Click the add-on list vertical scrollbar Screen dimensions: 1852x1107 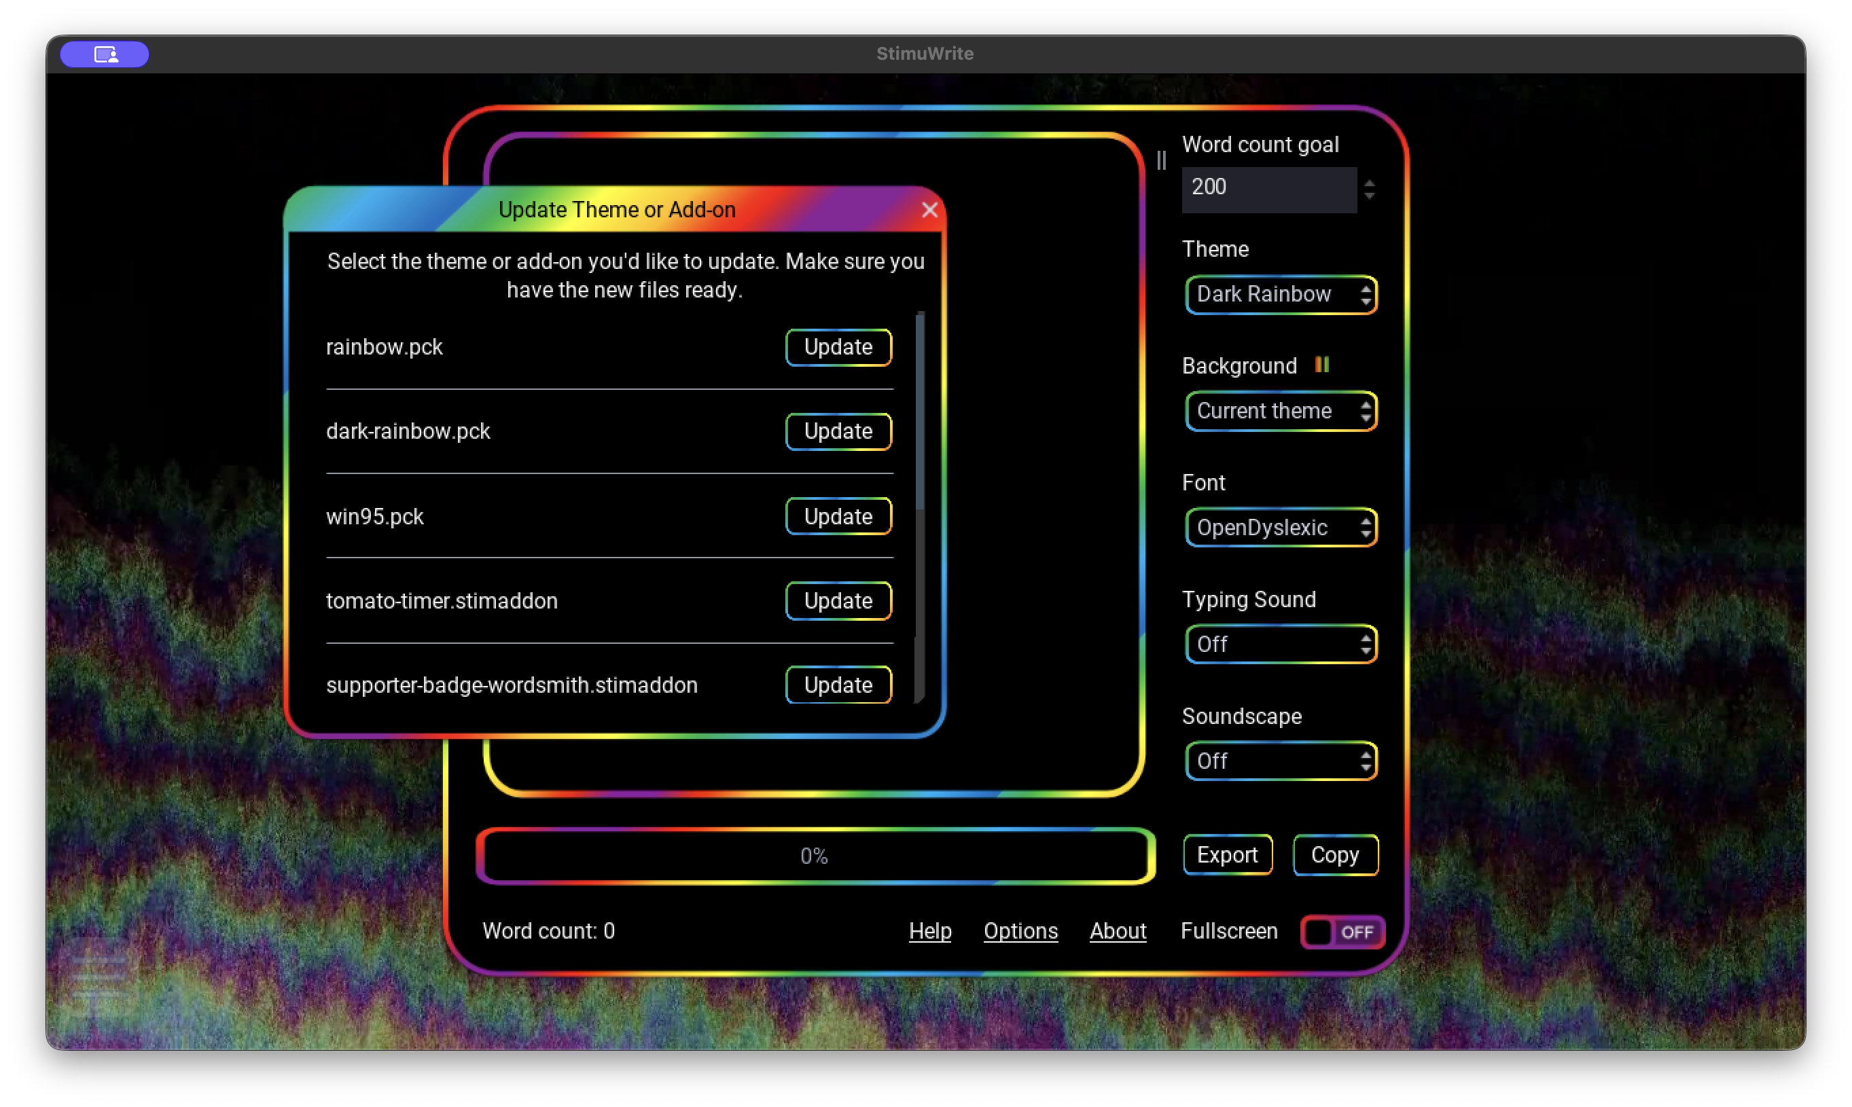pos(919,410)
